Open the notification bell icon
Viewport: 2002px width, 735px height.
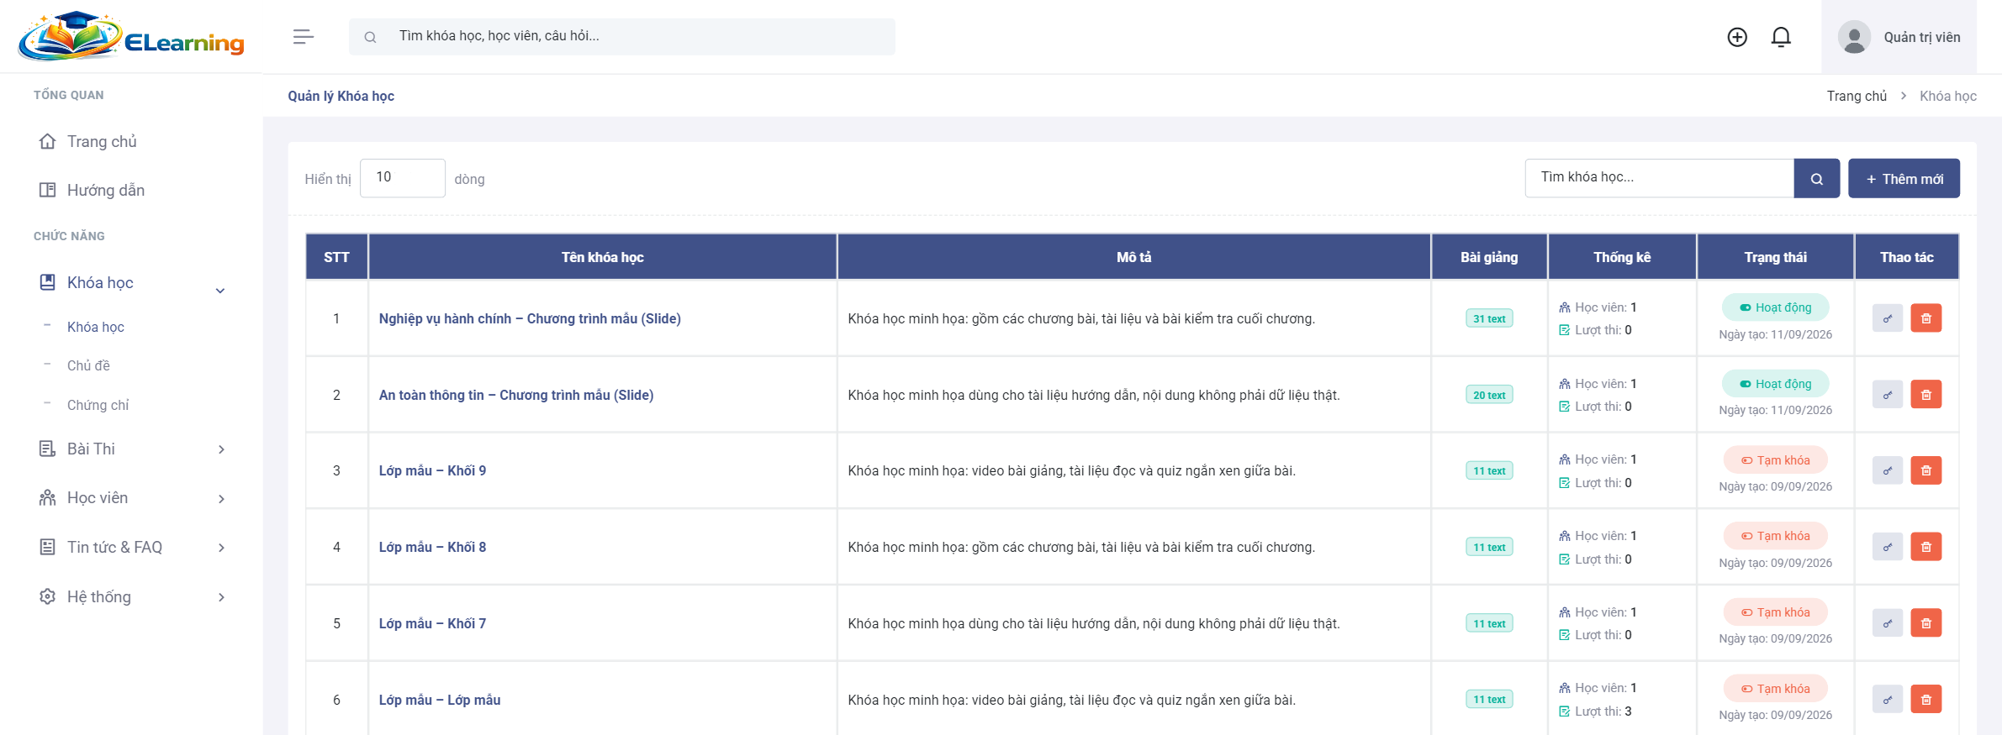(1781, 37)
